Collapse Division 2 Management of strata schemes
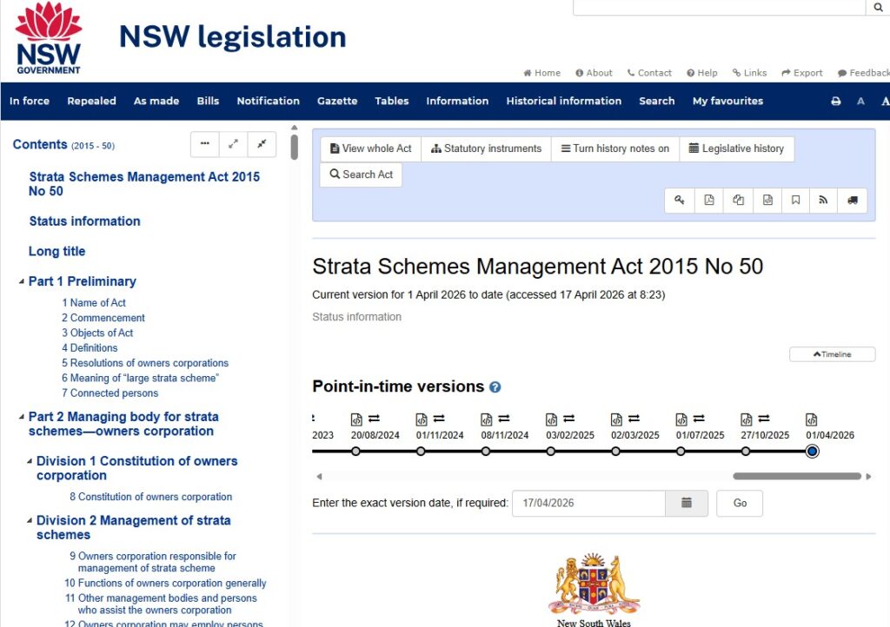This screenshot has width=890, height=627. (30, 519)
